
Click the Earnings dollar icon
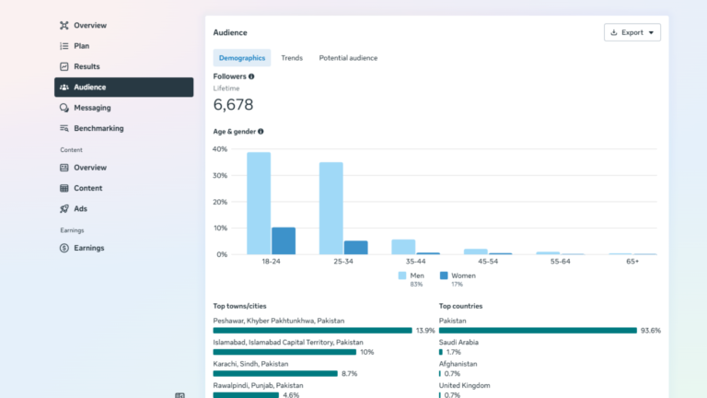click(64, 248)
